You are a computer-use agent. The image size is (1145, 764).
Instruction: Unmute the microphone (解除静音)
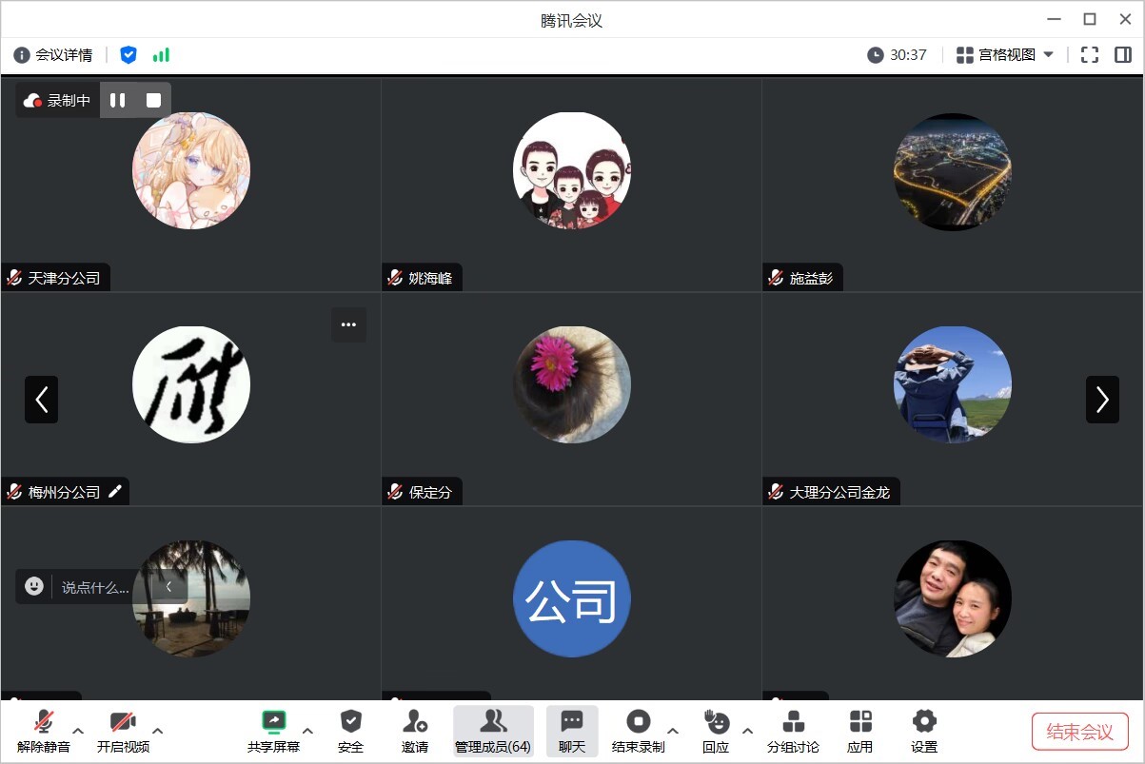[44, 731]
